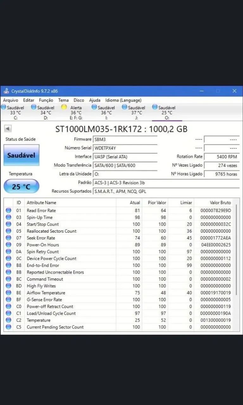
Task: Click the Status de Saúde label
Action: pos(21,139)
